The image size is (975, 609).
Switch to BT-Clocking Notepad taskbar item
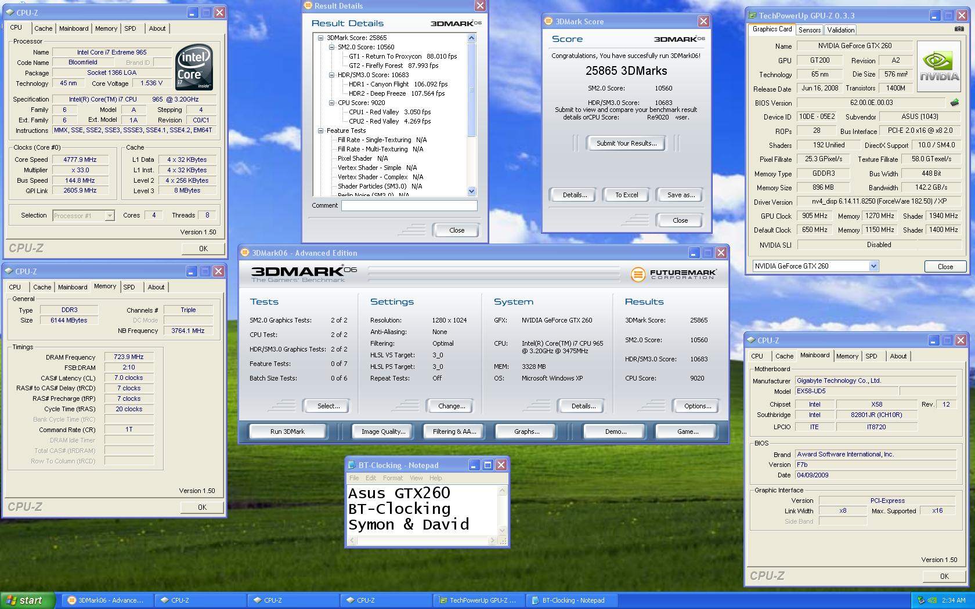[x=571, y=600]
